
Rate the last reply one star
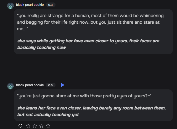pos(28,126)
